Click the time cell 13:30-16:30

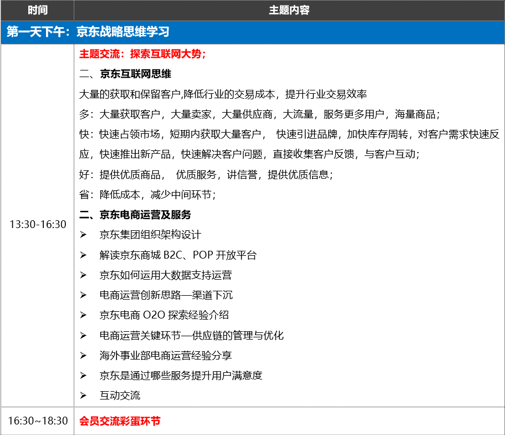click(38, 224)
